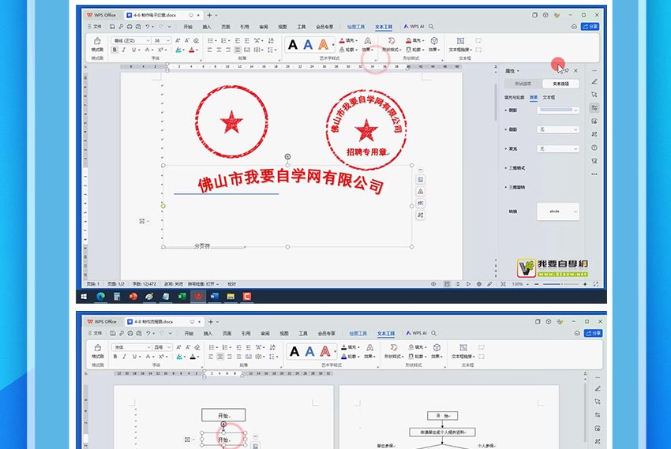Open the 倒影 (reflection) dropdown showing 无
The height and width of the screenshot is (449, 671).
coord(558,129)
